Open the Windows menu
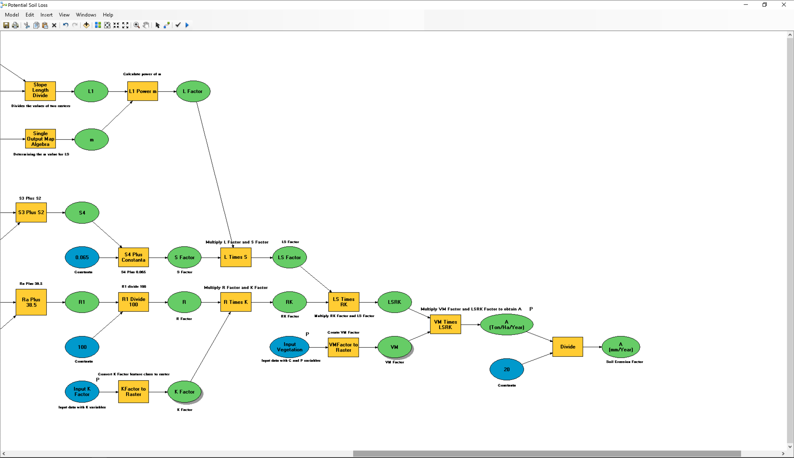Screen dimensions: 794x458 pos(86,15)
